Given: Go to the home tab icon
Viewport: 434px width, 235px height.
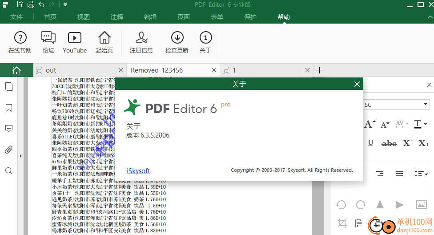Looking at the screenshot, I should [x=16, y=70].
